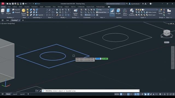175x98 pixels.
Task: Open the Autodesk App Store cart
Action: [143, 4]
